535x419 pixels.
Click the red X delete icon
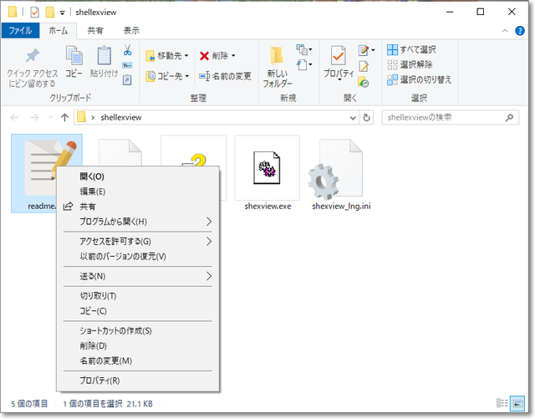tap(204, 56)
